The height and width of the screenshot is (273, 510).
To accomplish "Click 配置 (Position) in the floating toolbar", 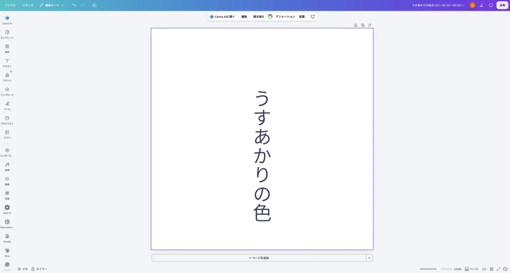I will coord(302,16).
